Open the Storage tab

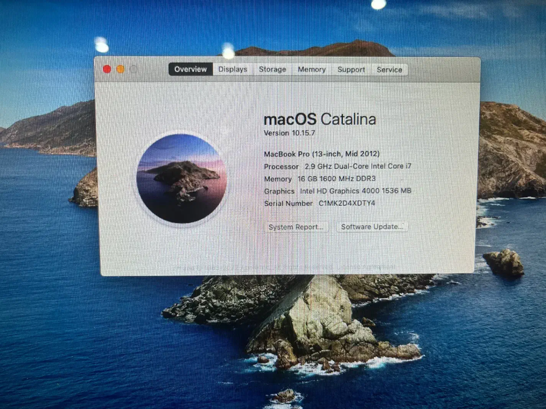[272, 69]
